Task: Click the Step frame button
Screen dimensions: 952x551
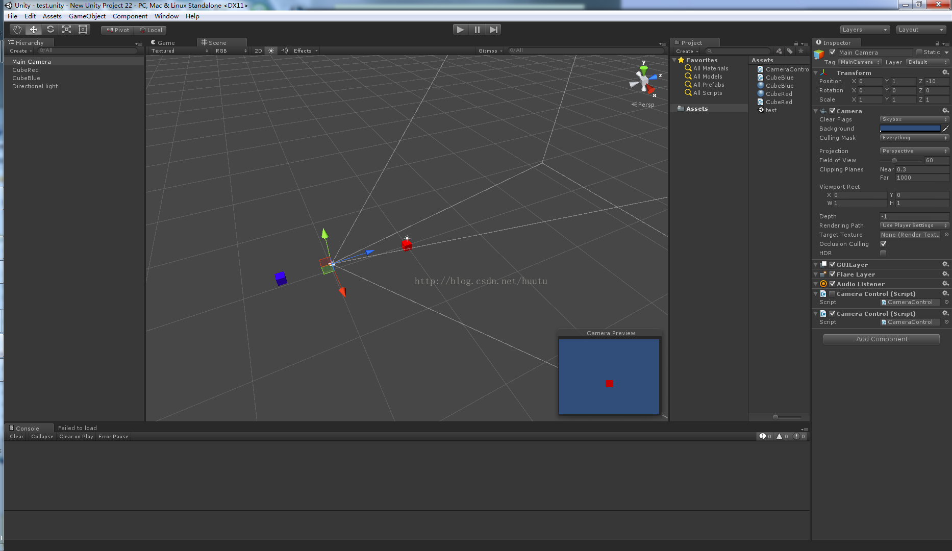Action: click(x=493, y=30)
